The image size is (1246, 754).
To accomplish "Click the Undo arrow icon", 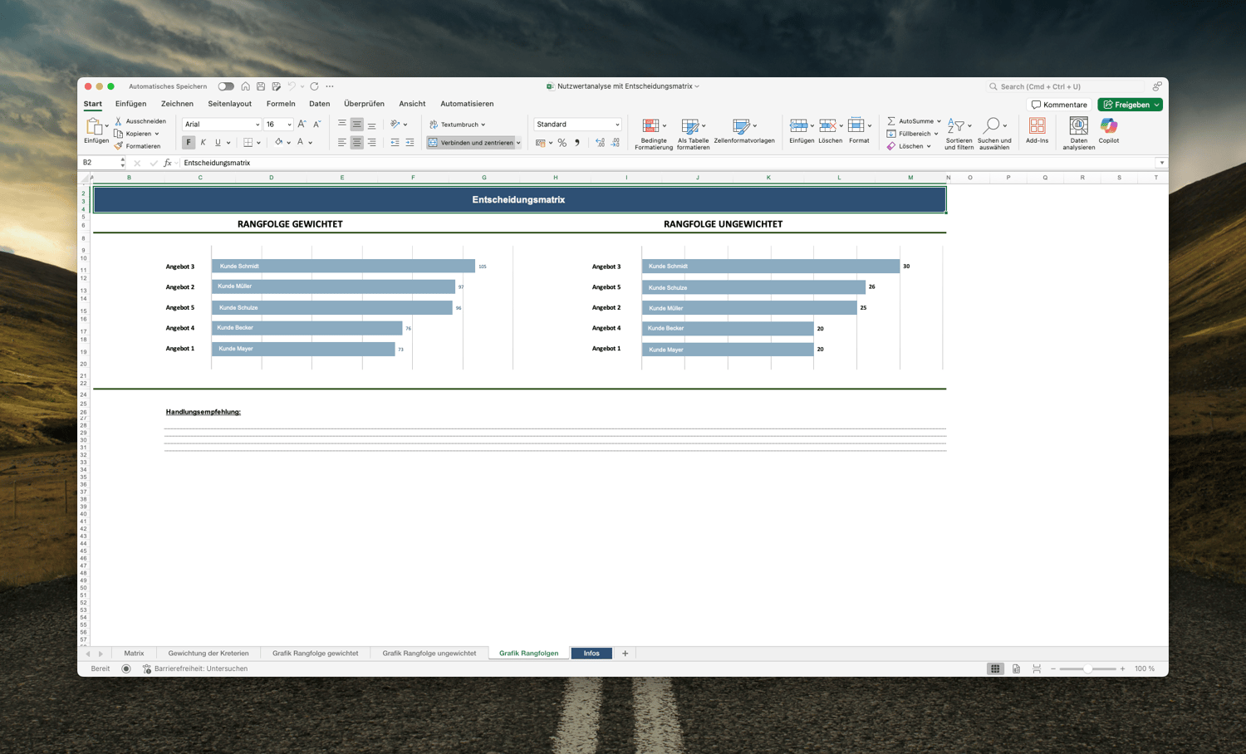I will (292, 86).
